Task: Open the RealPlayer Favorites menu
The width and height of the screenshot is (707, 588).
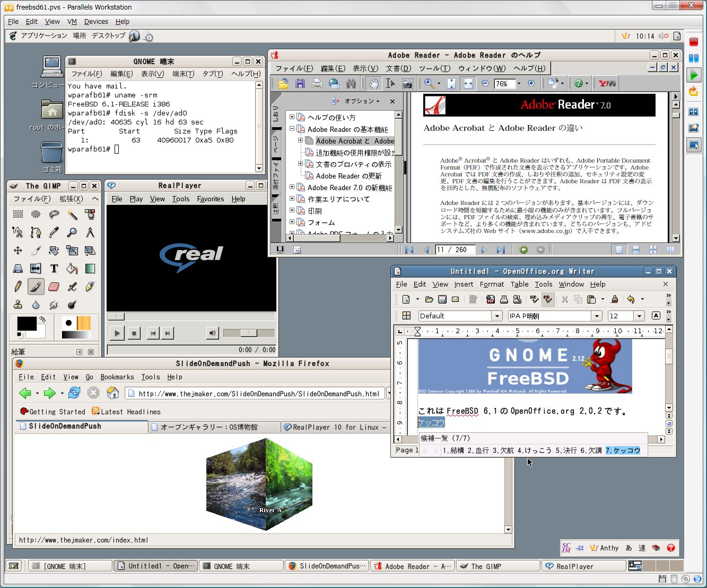Action: 210,199
